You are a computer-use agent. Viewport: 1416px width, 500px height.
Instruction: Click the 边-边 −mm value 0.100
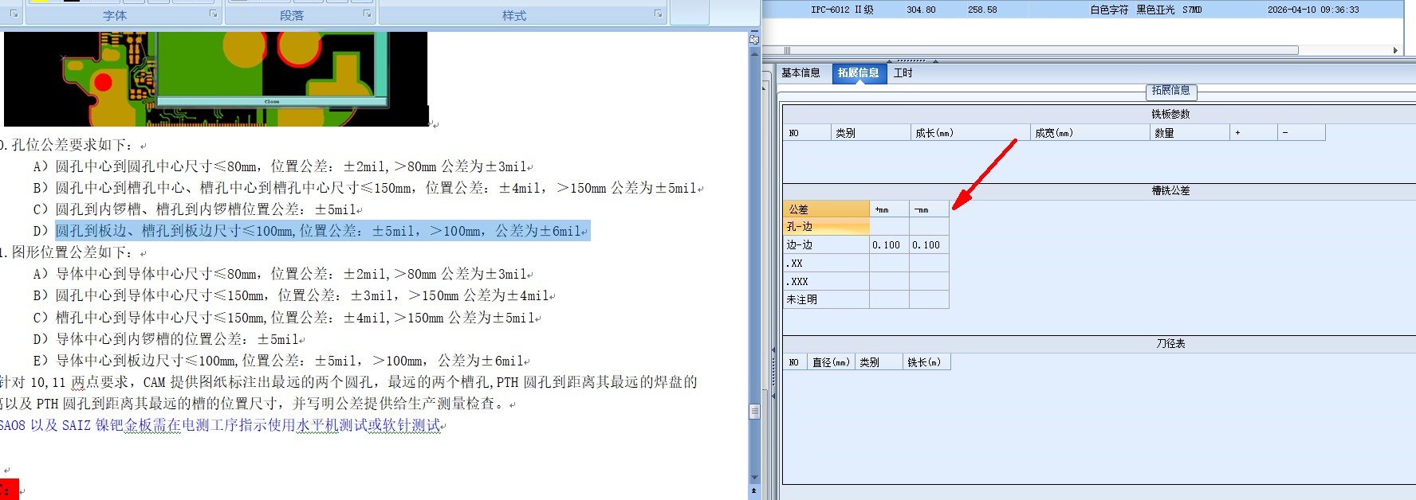pos(929,245)
